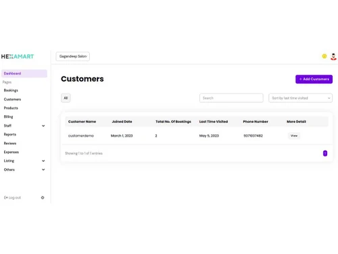This screenshot has height=254, width=338.
Task: Navigate to Products page
Action: point(11,108)
